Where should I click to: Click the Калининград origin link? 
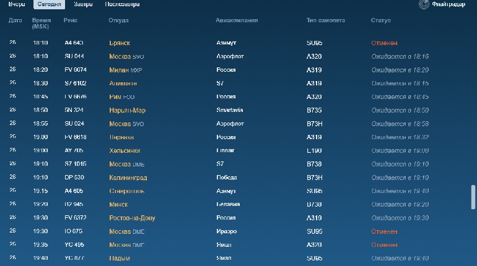point(128,178)
